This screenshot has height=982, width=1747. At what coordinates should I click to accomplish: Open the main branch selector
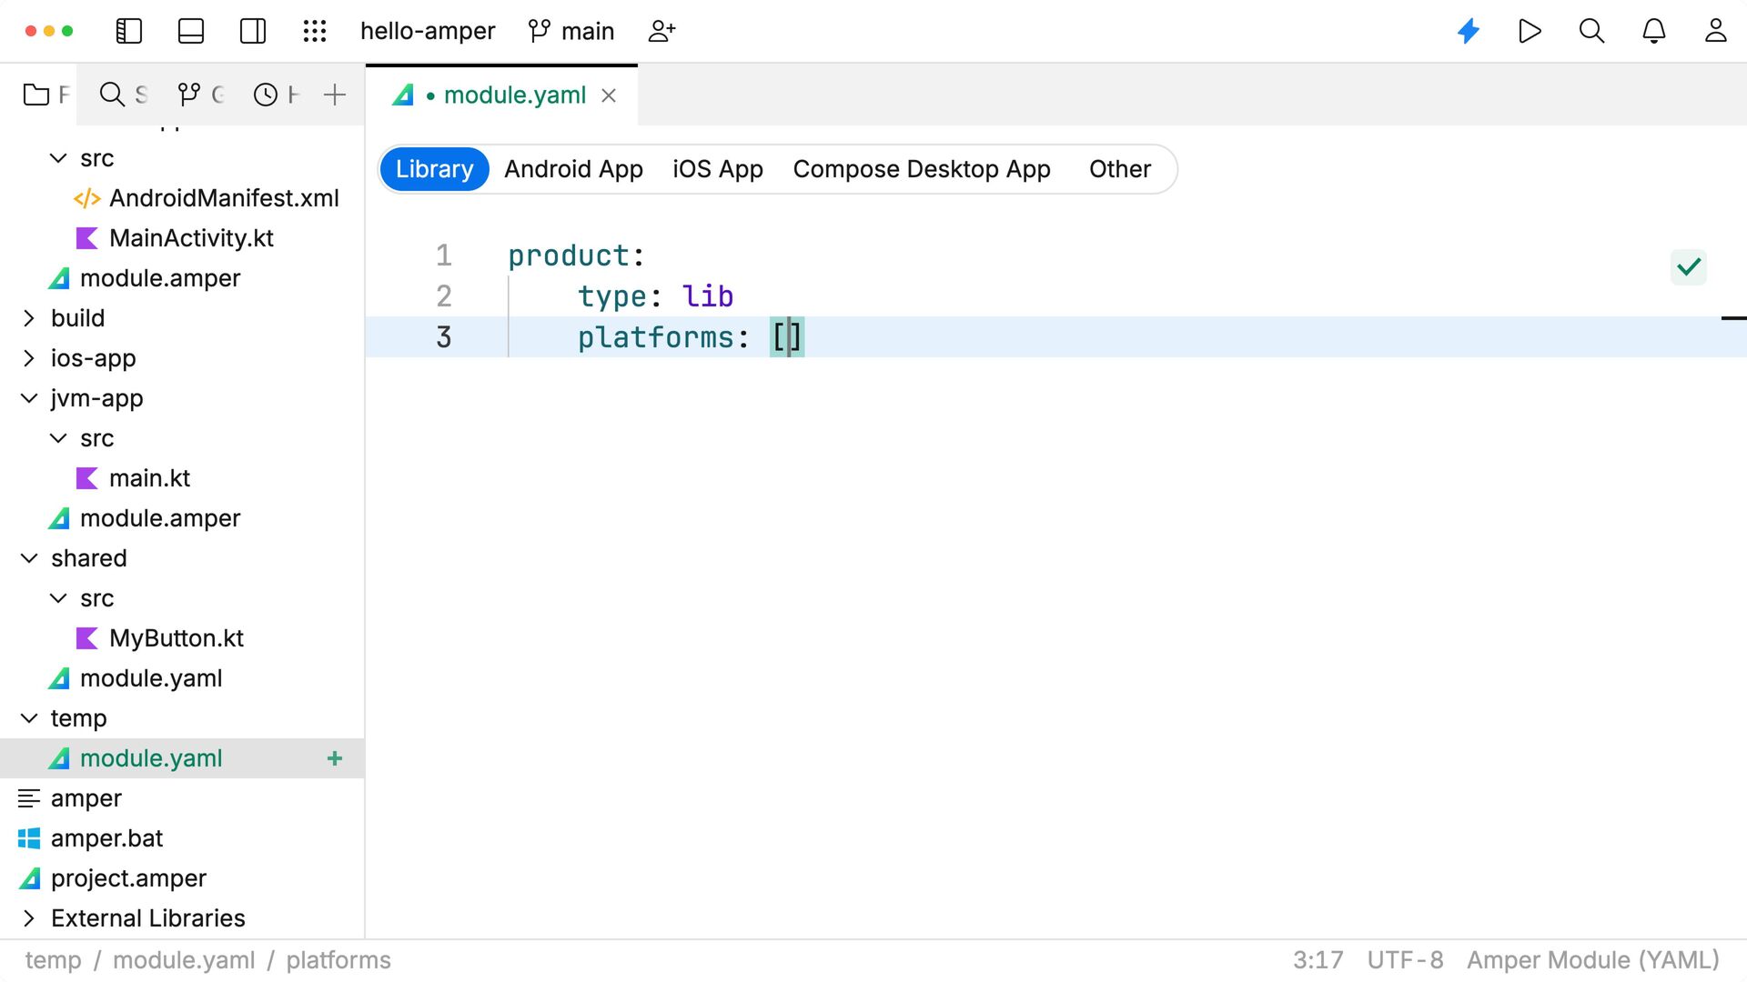[x=571, y=31]
